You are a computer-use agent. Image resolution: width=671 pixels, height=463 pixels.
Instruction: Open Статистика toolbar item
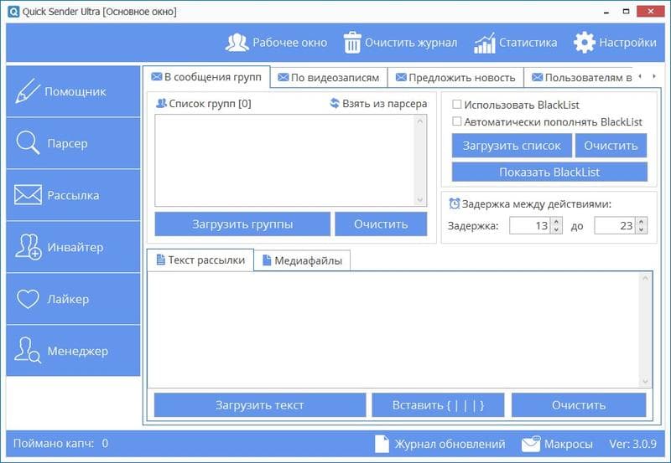[x=515, y=43]
